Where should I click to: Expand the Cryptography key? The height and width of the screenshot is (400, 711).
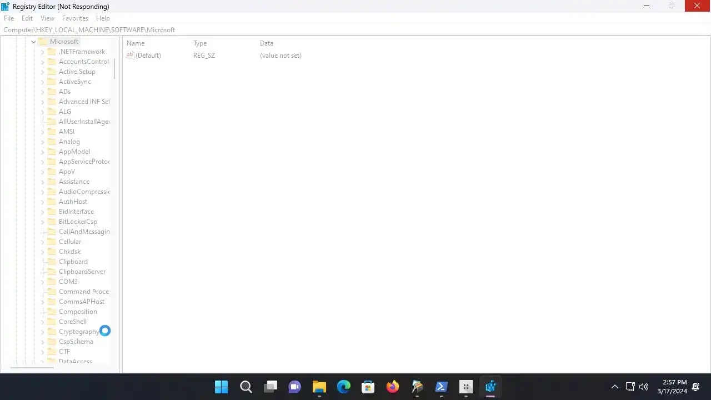pyautogui.click(x=43, y=332)
